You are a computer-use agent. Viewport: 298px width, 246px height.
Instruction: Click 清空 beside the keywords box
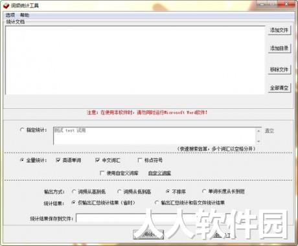(269, 131)
